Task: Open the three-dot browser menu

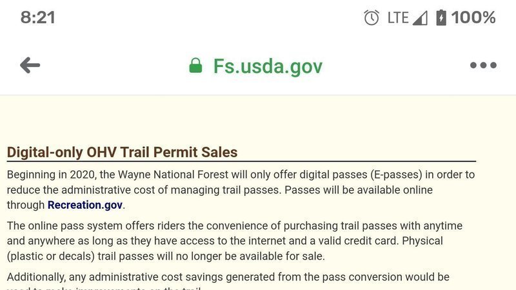Action: pos(483,65)
